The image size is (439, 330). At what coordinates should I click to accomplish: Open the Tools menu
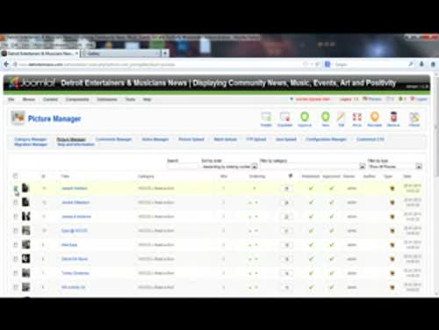[130, 99]
